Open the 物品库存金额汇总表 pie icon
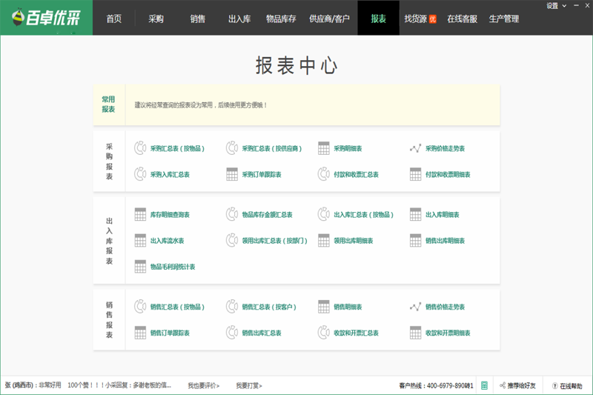Screen dimensions: 593x395 [232, 215]
